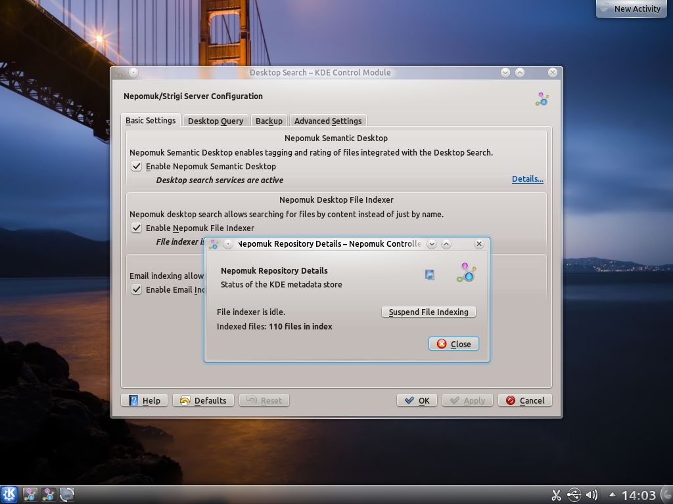Minimize the Nepomuk Repository Details window
Screen dimensions: 673x504
point(432,244)
